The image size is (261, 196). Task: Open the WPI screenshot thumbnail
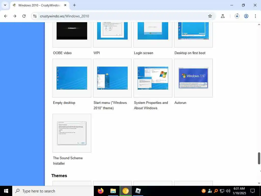click(x=112, y=31)
